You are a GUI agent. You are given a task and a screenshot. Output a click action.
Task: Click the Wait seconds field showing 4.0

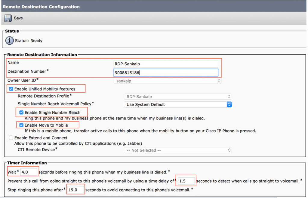pyautogui.click(x=29, y=172)
